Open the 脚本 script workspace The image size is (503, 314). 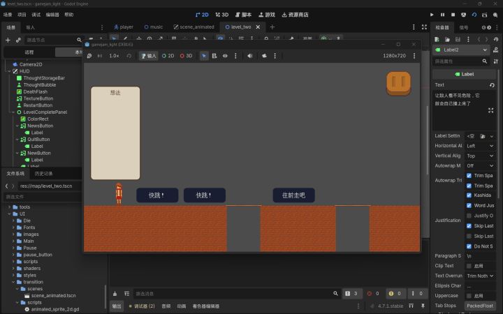244,15
